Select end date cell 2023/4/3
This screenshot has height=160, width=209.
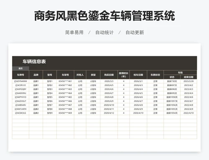[189, 89]
